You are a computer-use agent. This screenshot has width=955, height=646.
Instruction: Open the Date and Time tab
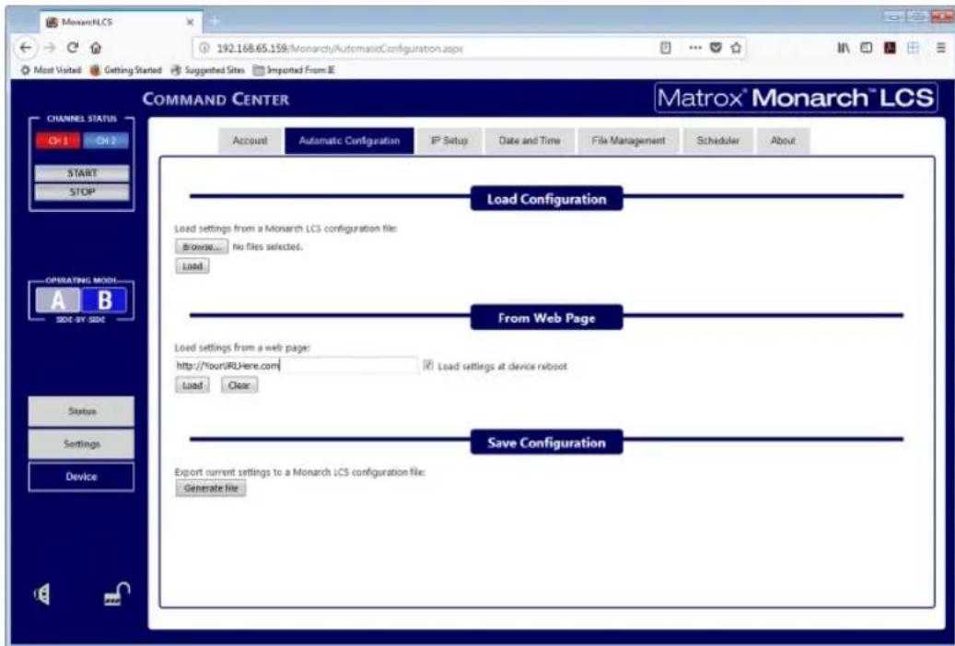530,141
